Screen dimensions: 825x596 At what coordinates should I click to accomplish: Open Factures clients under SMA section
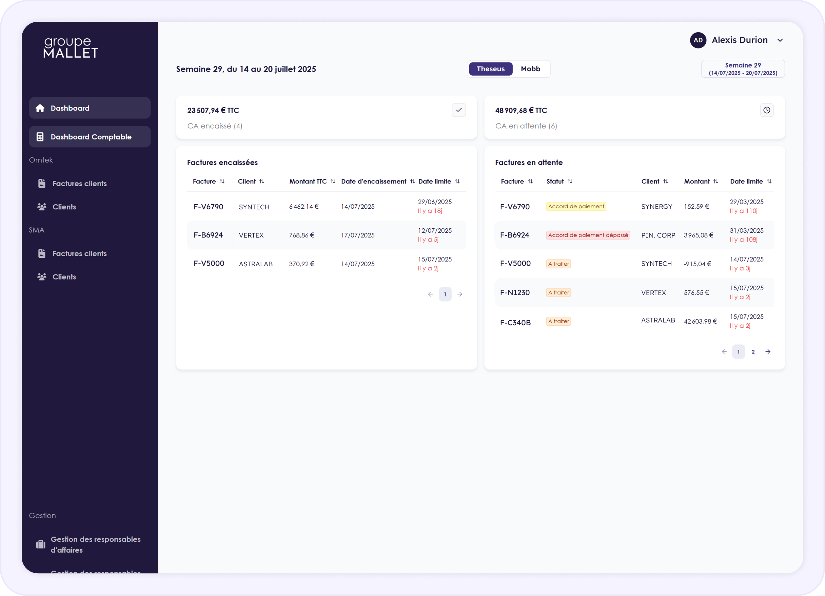tap(79, 254)
